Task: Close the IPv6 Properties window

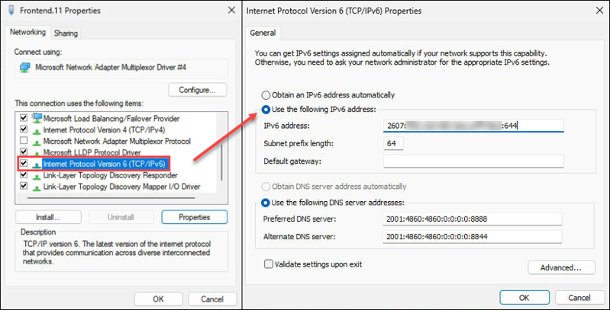Action: point(599,11)
